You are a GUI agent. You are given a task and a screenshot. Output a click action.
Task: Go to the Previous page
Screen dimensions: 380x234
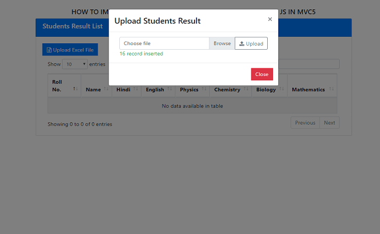click(x=305, y=123)
